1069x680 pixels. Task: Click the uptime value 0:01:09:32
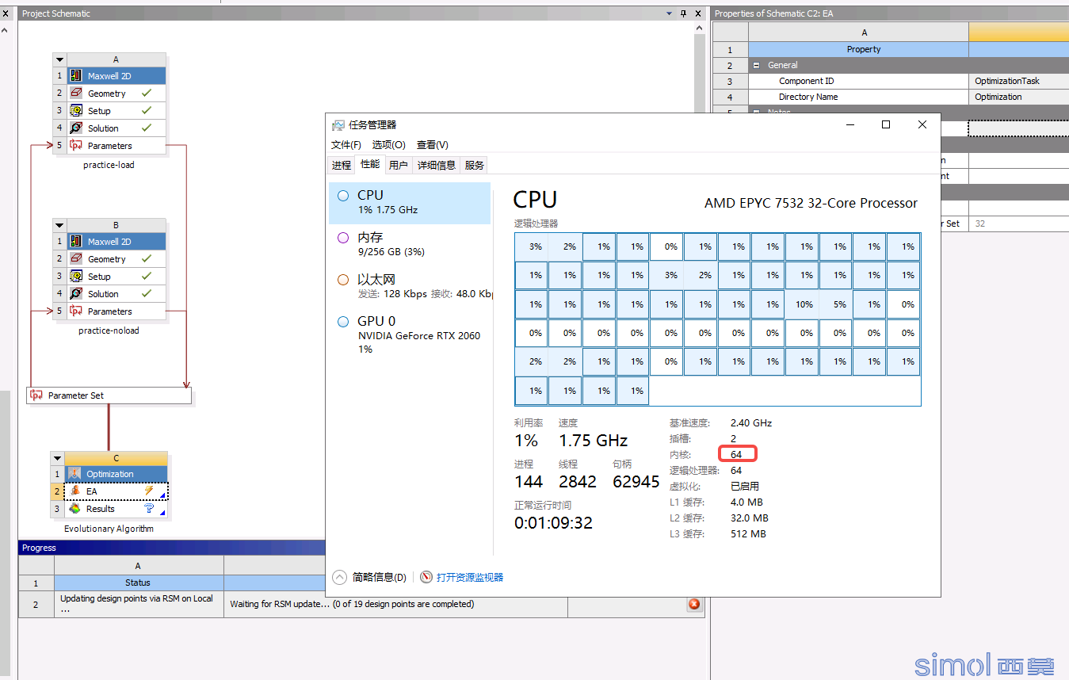[553, 523]
